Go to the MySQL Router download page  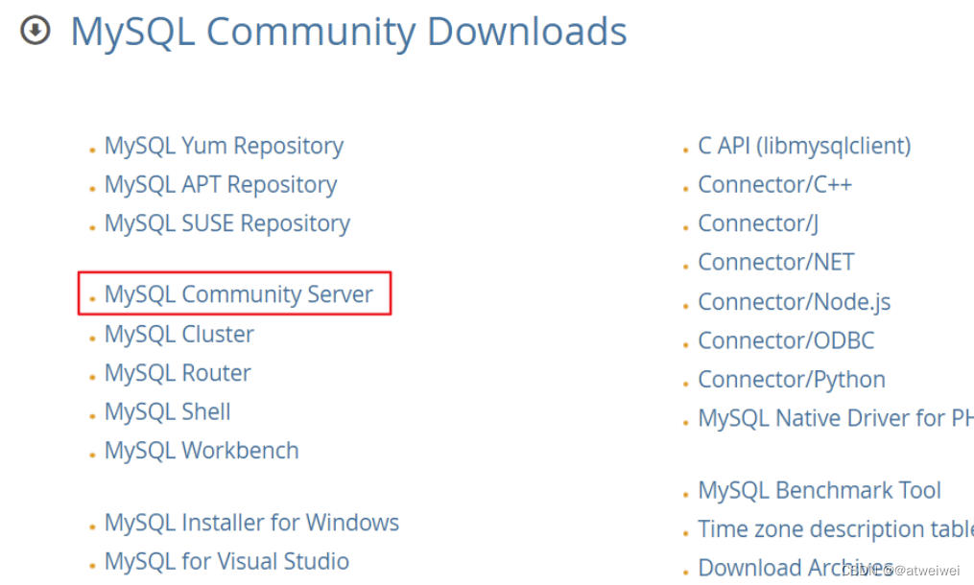[x=178, y=373]
